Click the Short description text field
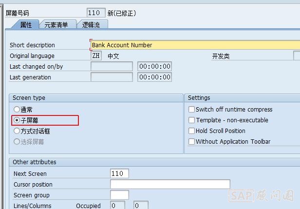 [x=195, y=45]
